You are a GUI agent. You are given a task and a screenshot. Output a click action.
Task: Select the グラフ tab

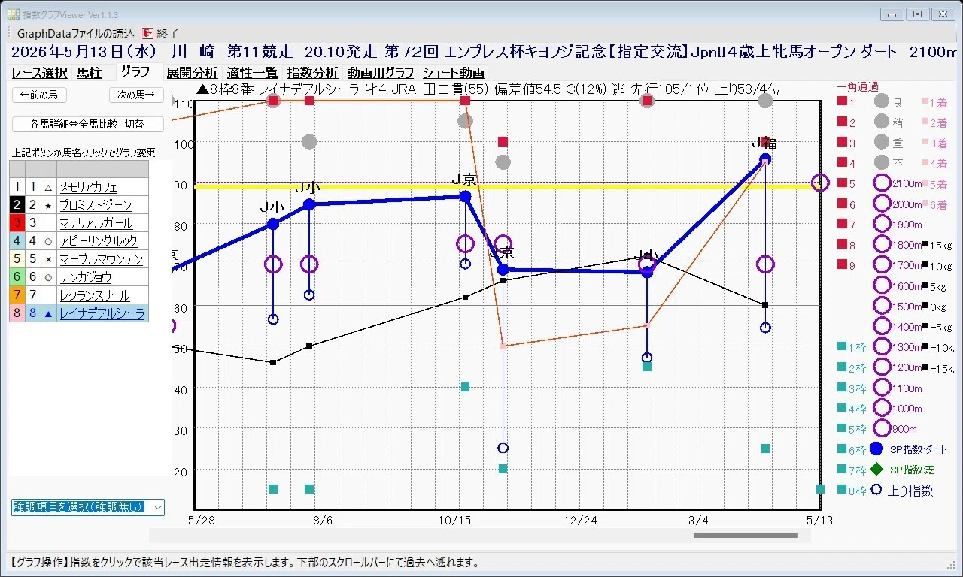point(135,71)
